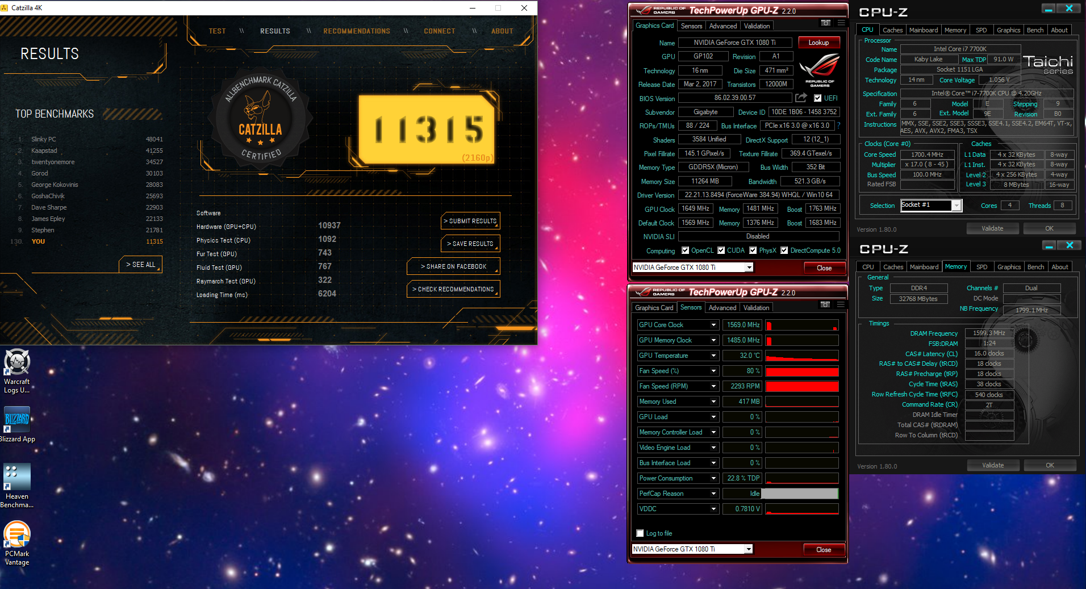Toggle the PhysX checkbox
Image resolution: width=1086 pixels, height=589 pixels.
[x=753, y=250]
